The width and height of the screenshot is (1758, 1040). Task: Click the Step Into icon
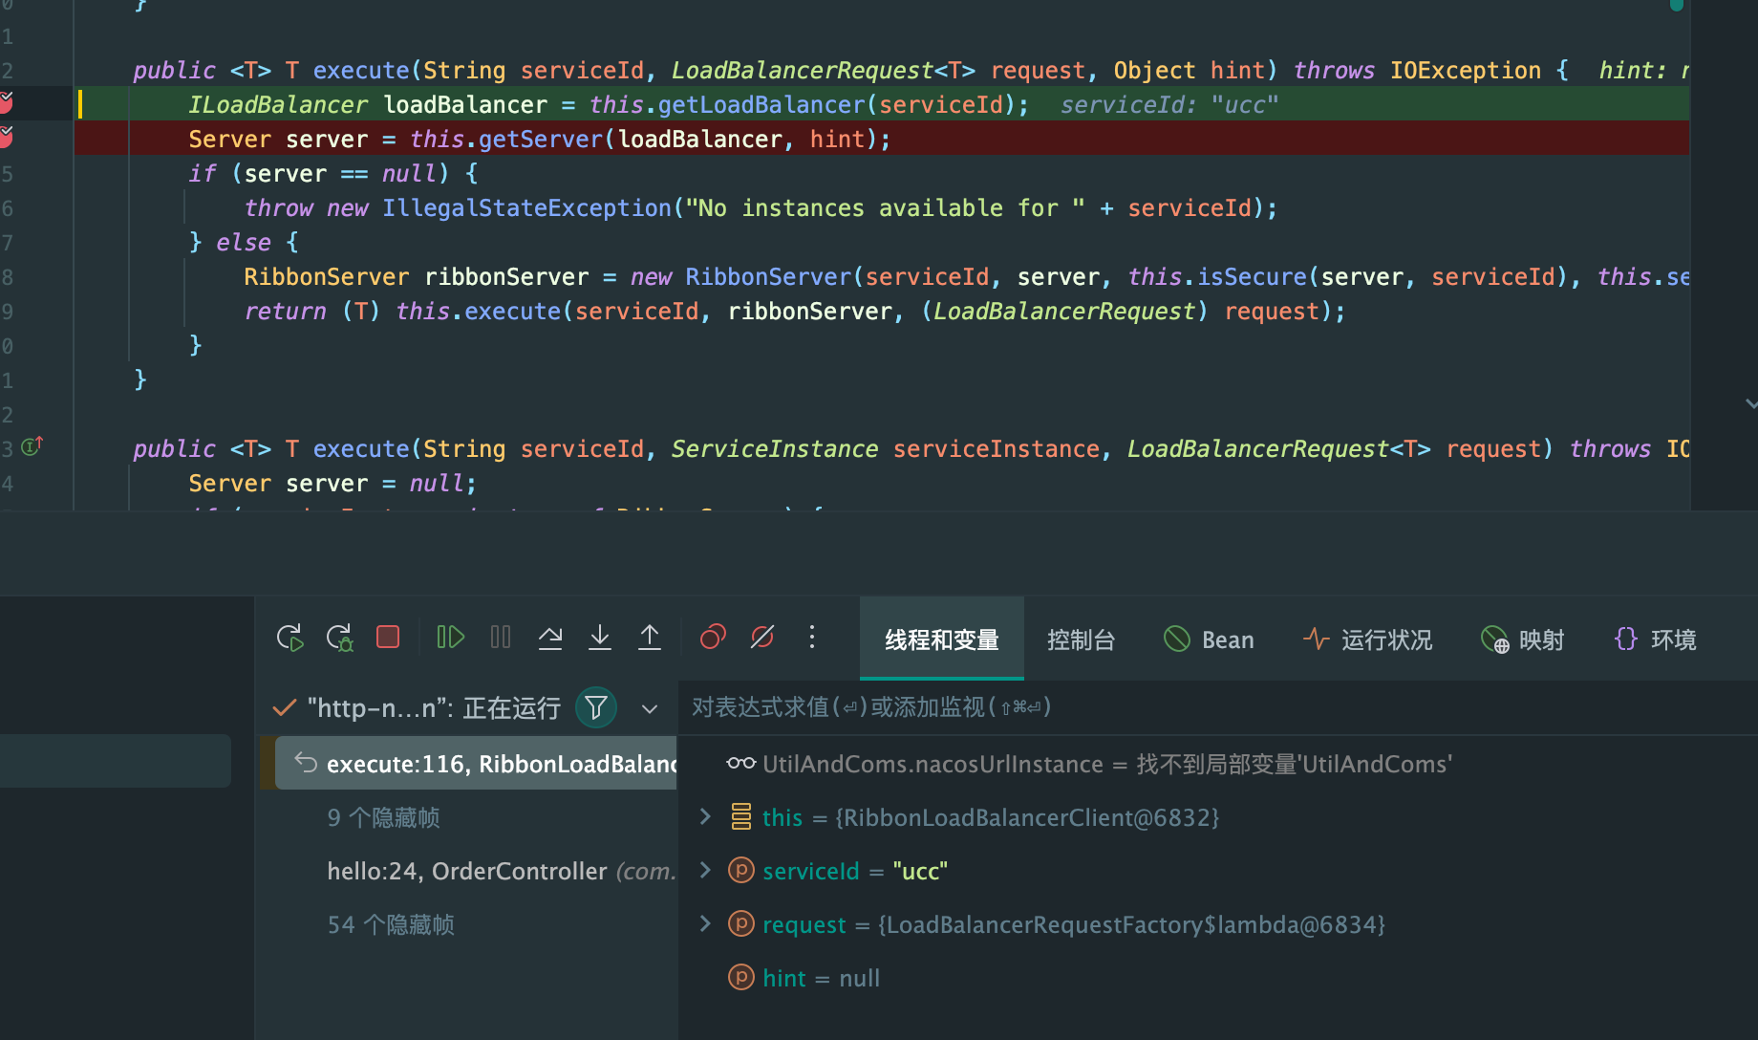point(599,637)
